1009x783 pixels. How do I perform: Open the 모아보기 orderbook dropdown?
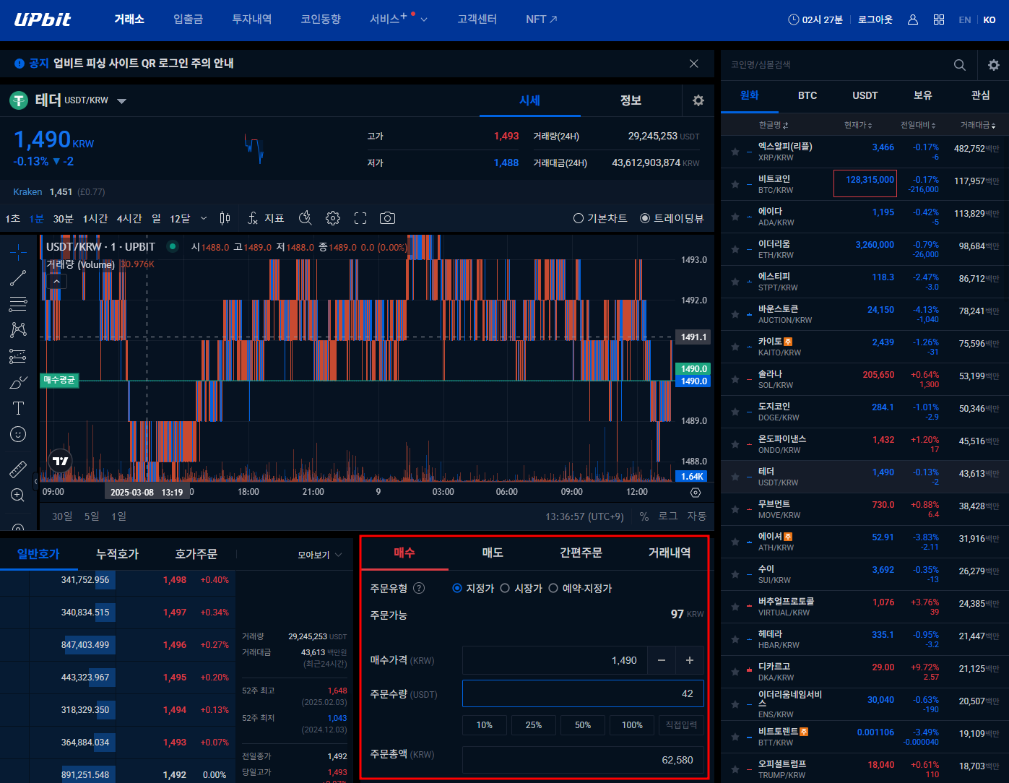[319, 555]
